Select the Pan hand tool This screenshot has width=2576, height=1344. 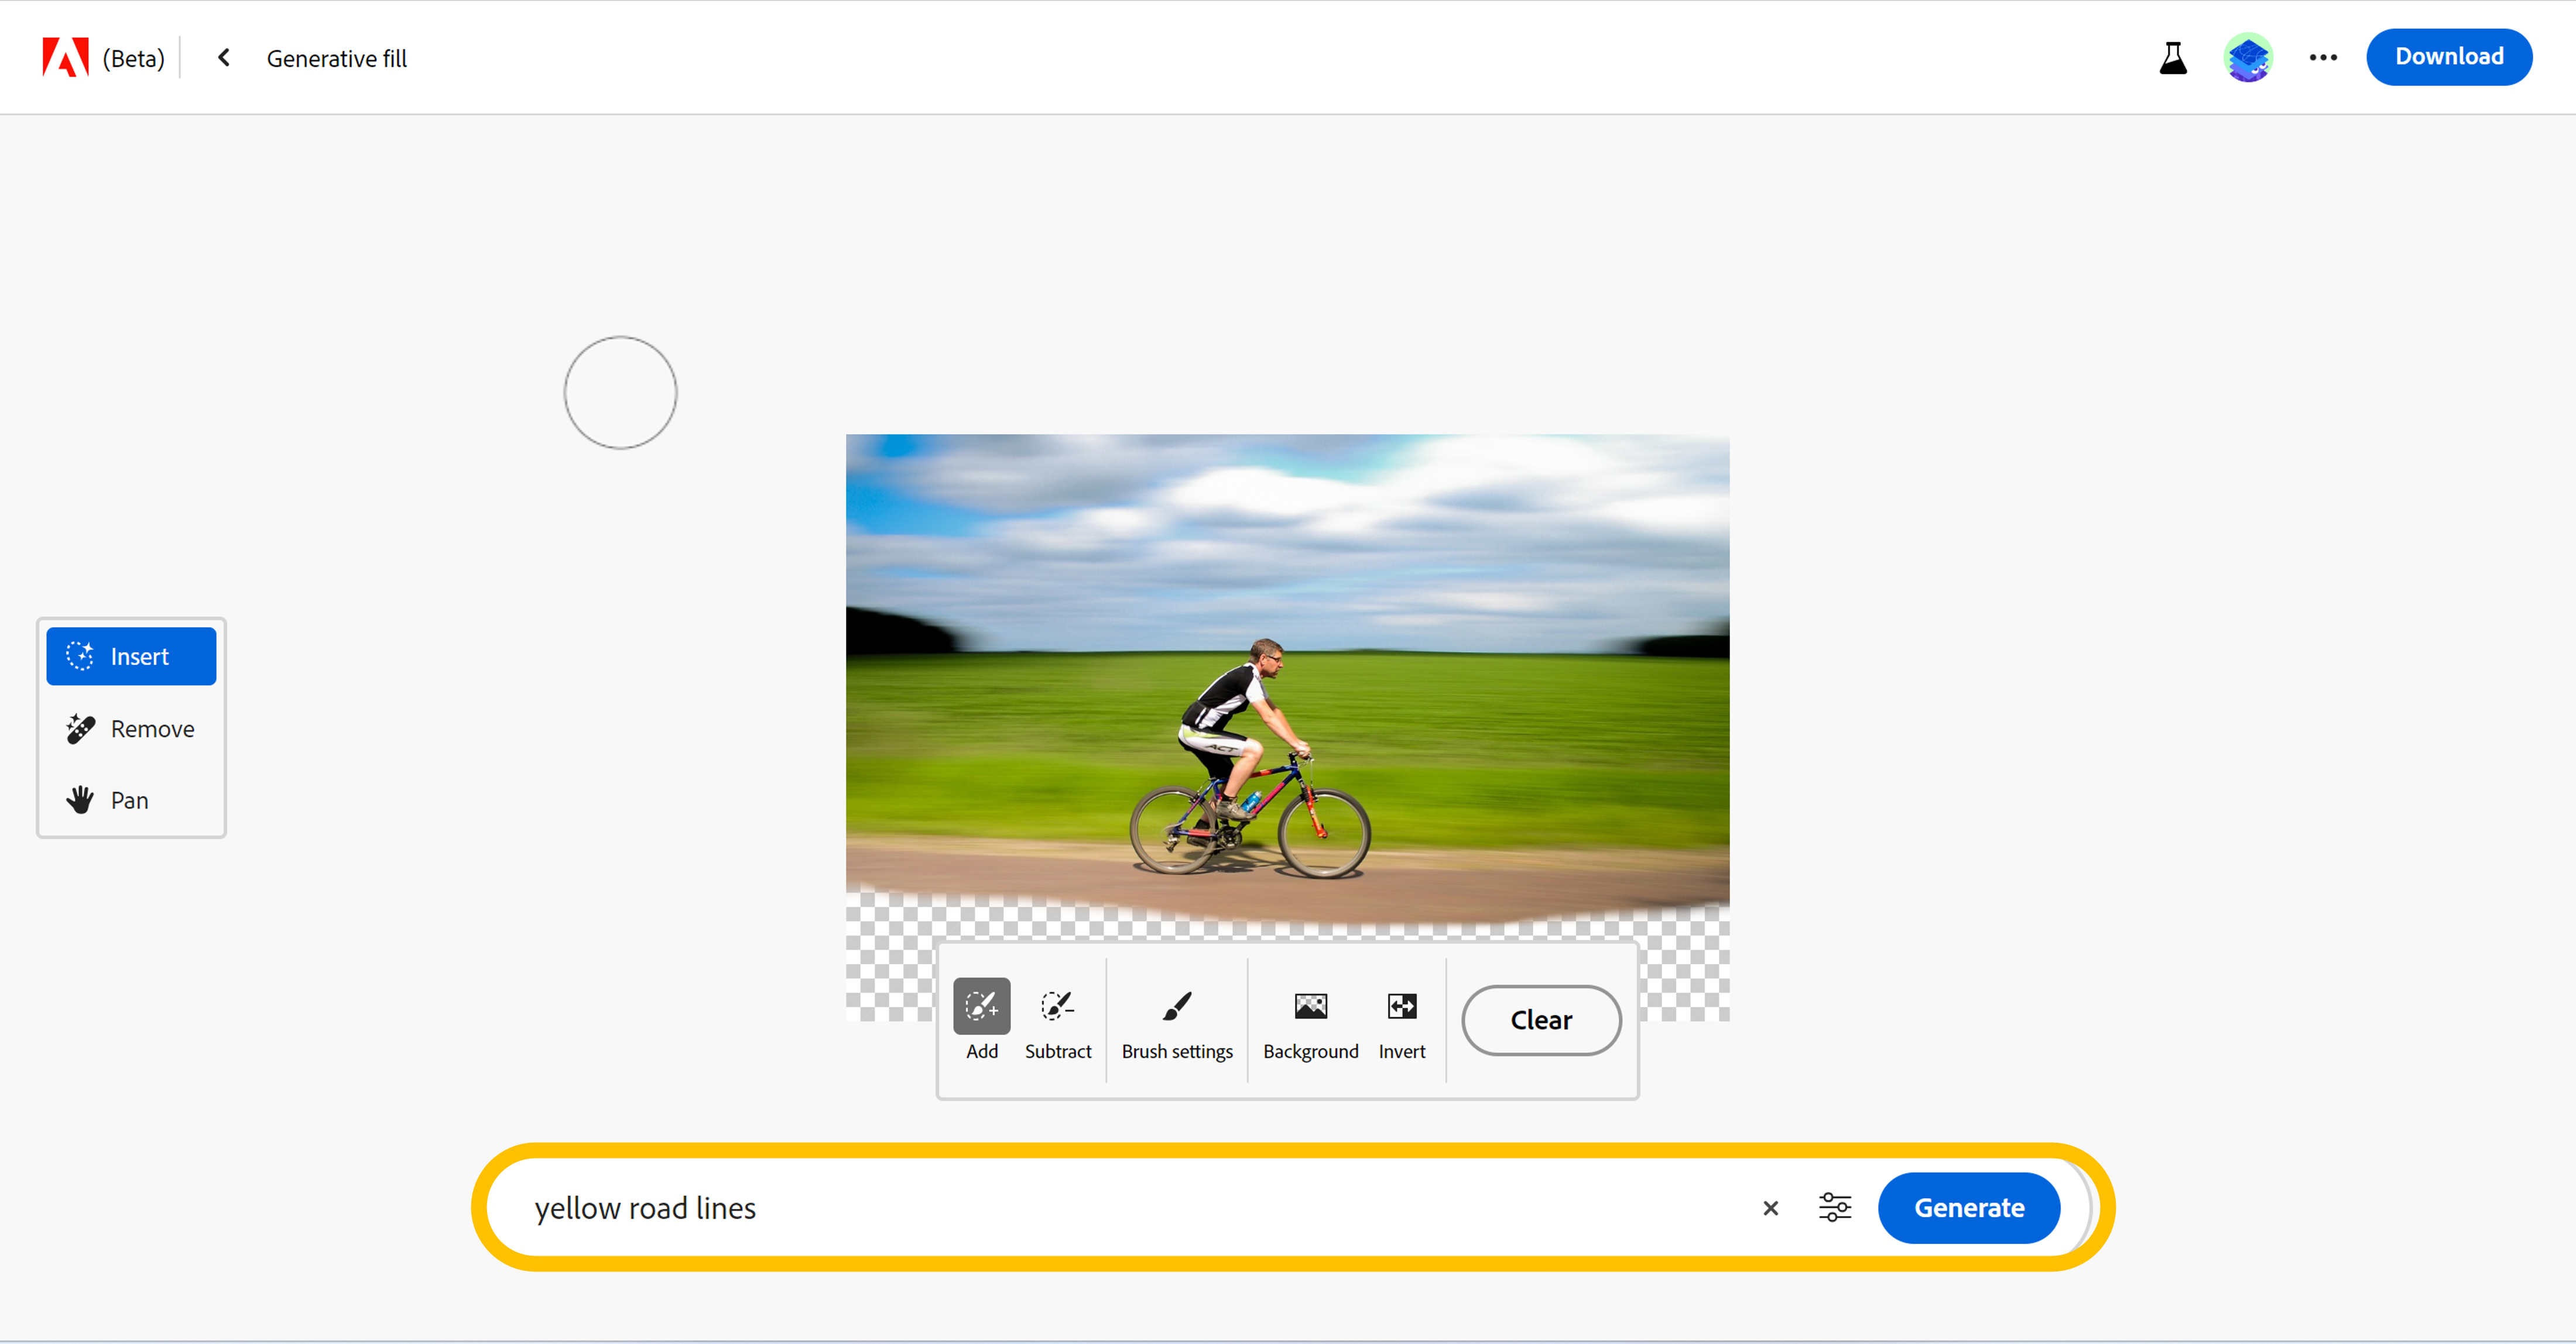pos(131,800)
